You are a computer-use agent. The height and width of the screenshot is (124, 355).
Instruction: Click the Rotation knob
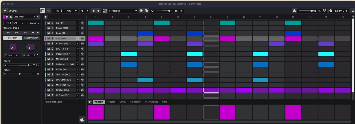point(30,47)
